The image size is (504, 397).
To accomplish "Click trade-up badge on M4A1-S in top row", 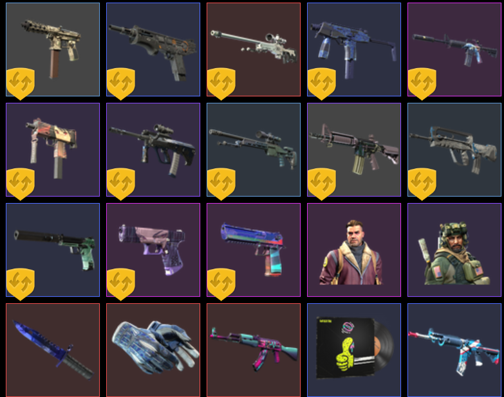I will 422,84.
